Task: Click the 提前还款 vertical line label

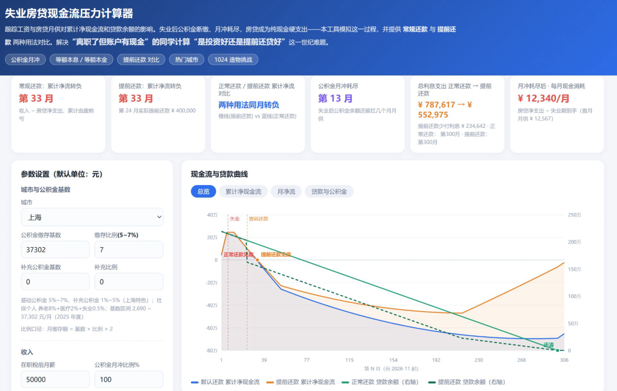Action: point(259,219)
